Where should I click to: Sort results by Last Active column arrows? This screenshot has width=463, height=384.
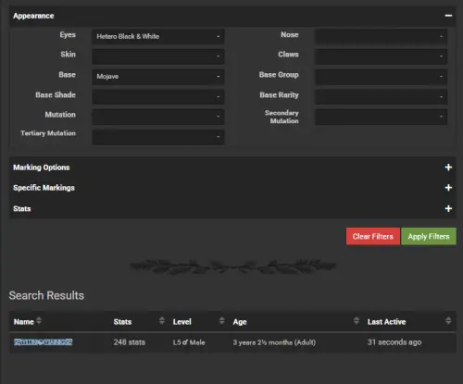coord(448,321)
